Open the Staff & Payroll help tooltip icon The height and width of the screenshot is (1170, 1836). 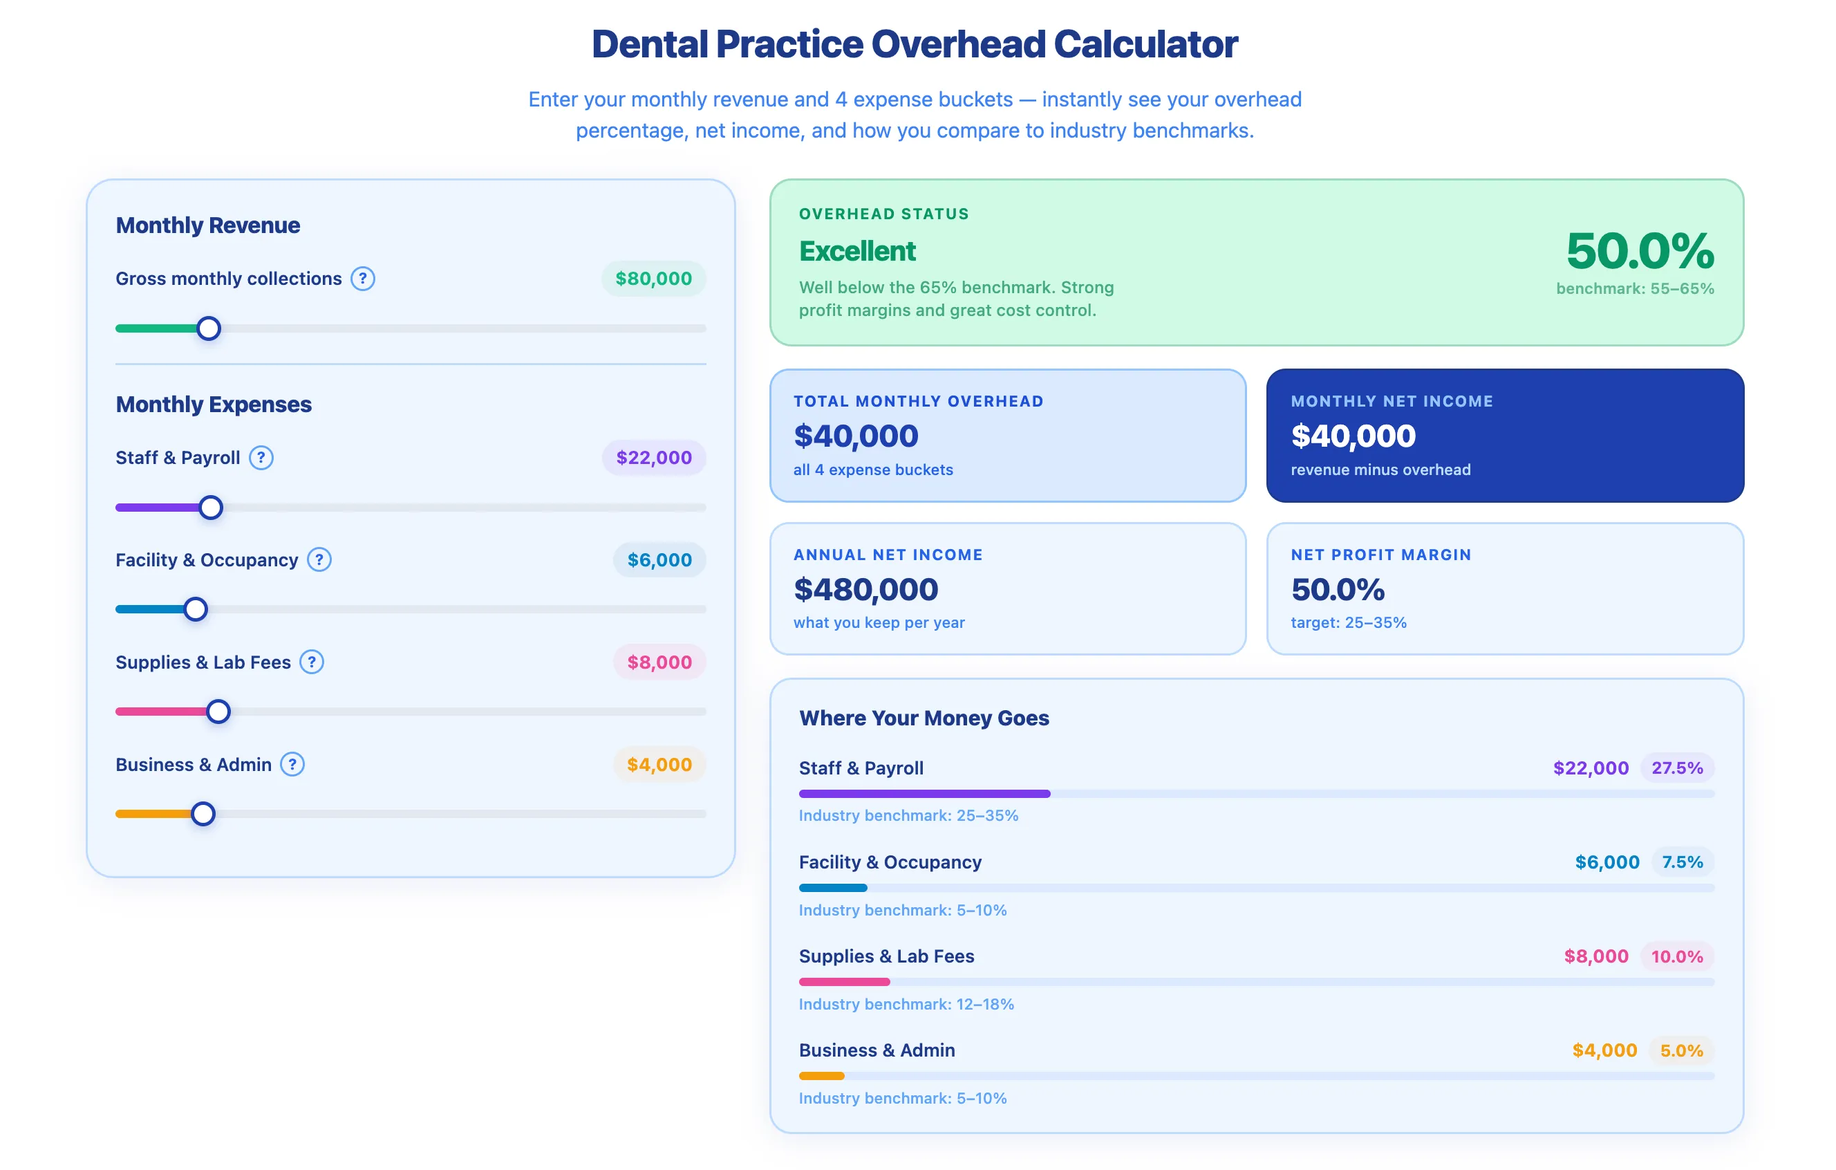click(261, 458)
